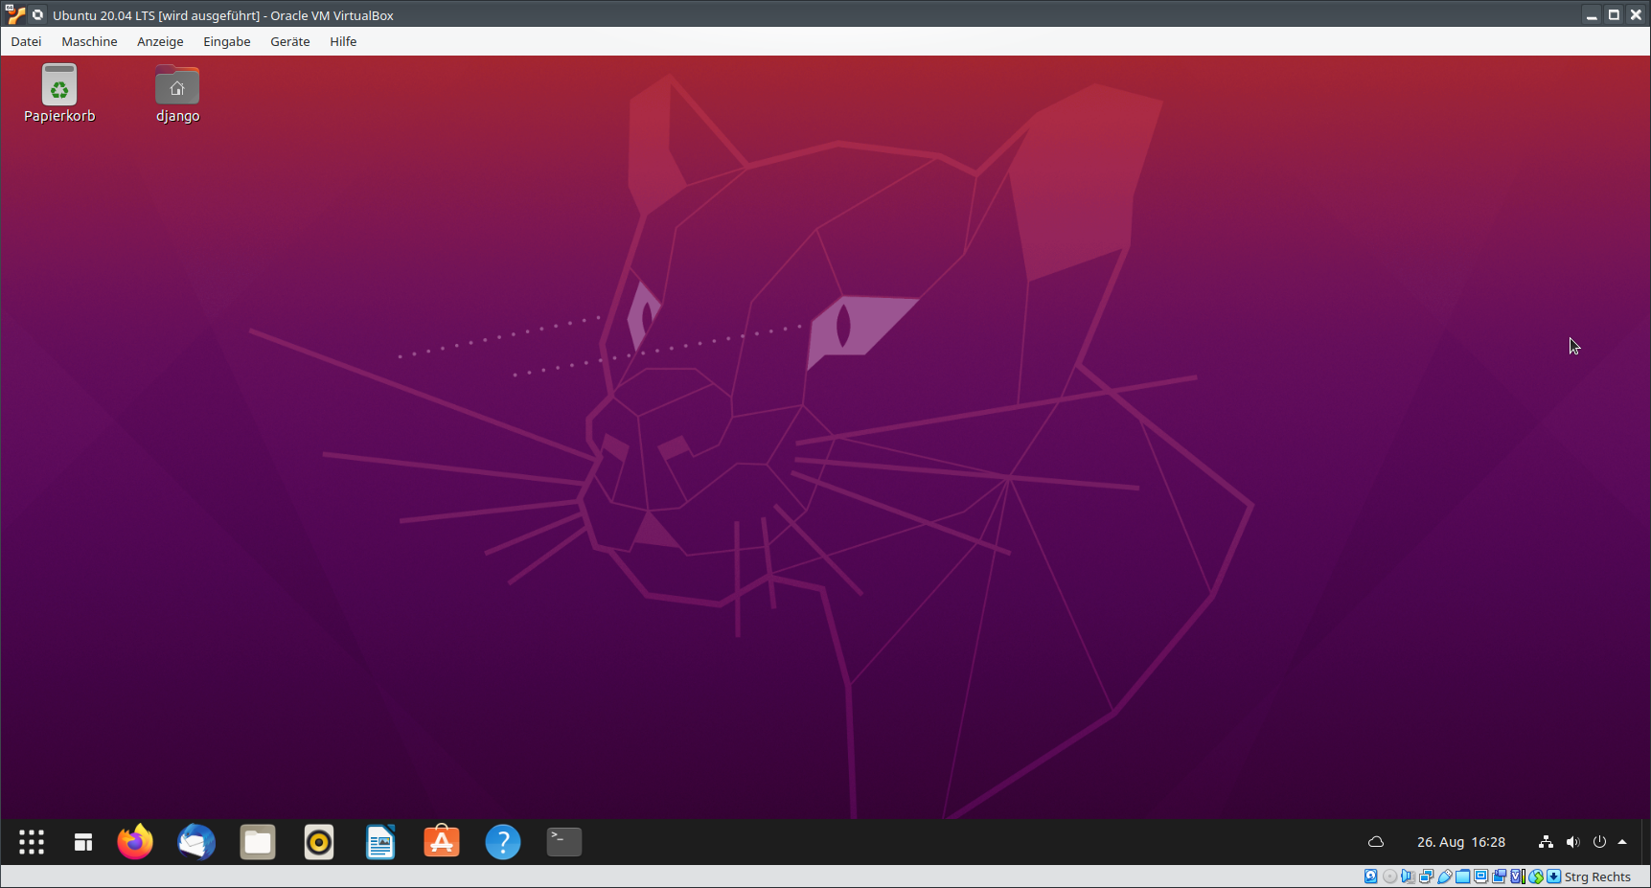Click the VirtualBox mouse integration status icon

(x=1536, y=877)
